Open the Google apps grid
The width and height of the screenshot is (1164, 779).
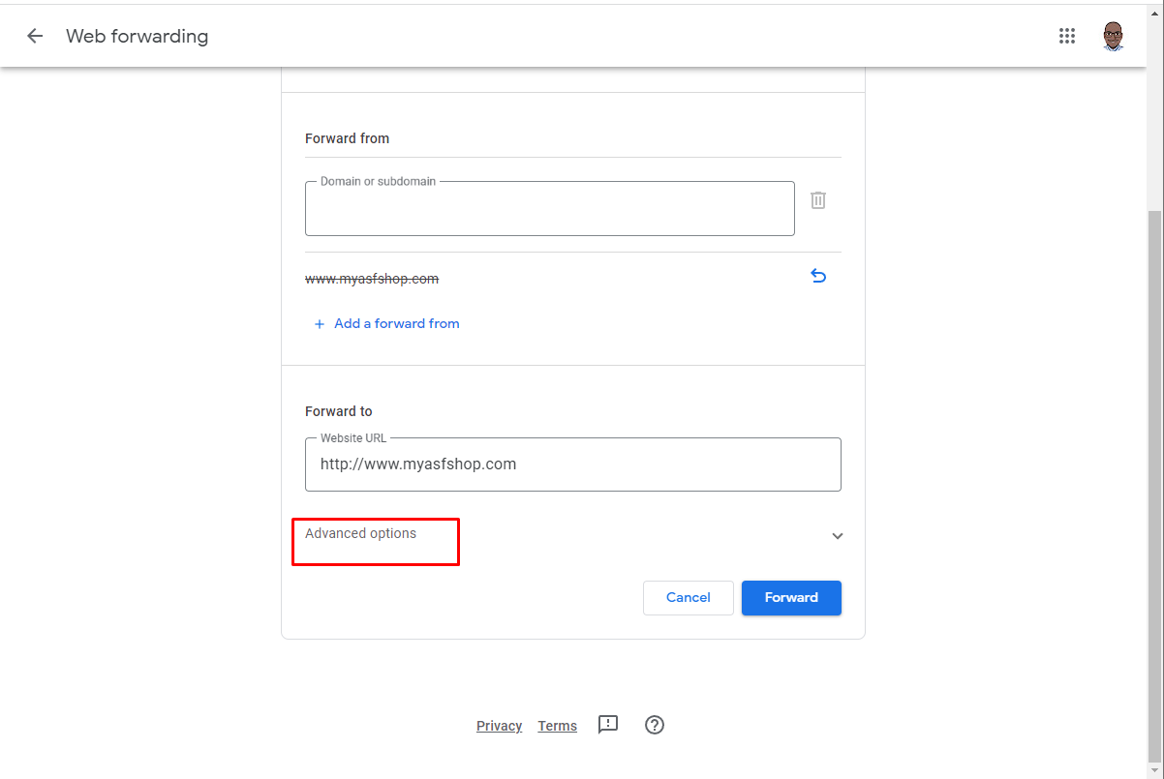coord(1067,36)
